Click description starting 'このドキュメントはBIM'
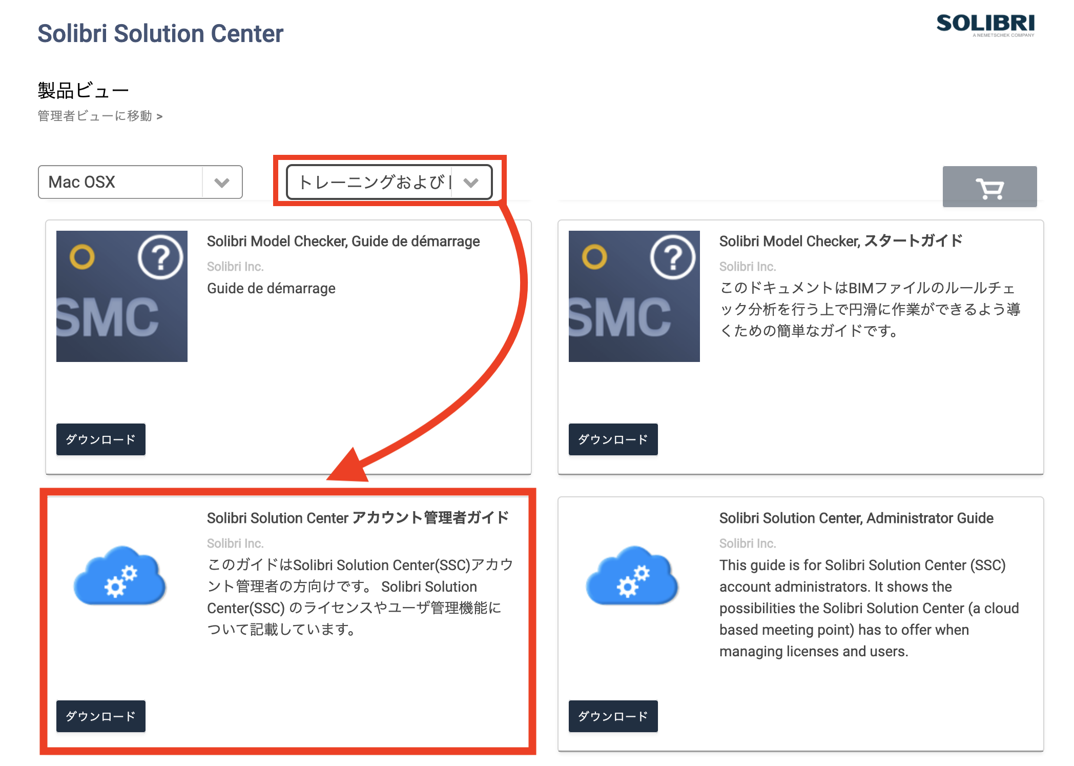This screenshot has height=766, width=1074. pos(870,309)
